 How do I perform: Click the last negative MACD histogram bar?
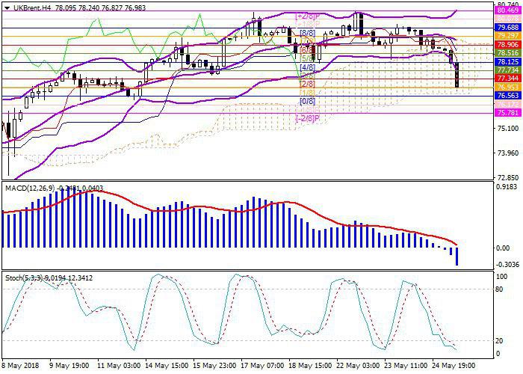(457, 256)
